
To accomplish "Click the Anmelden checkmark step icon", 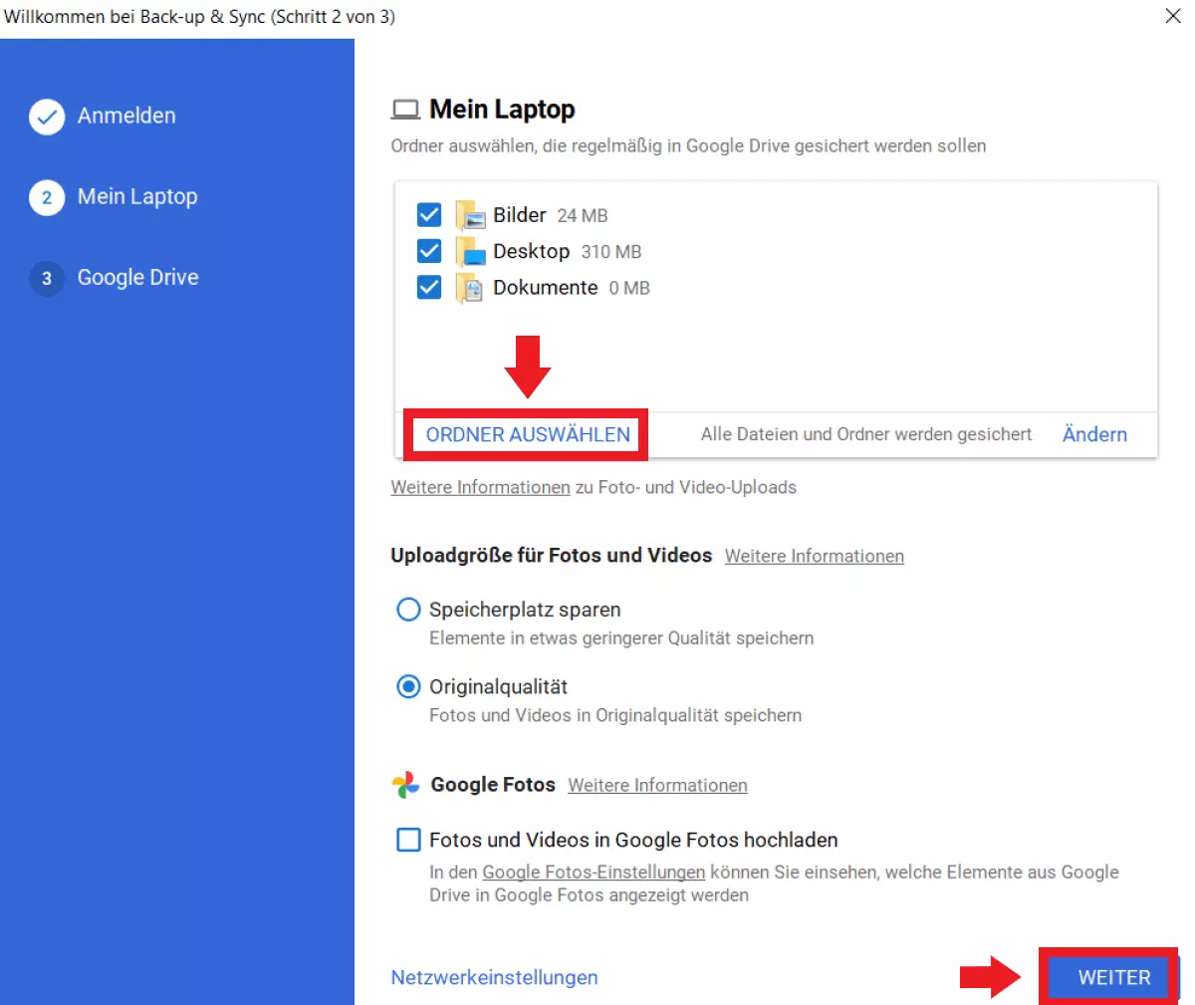I will click(47, 117).
